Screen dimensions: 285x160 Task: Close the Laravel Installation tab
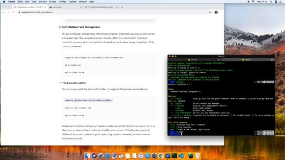pos(45,7)
